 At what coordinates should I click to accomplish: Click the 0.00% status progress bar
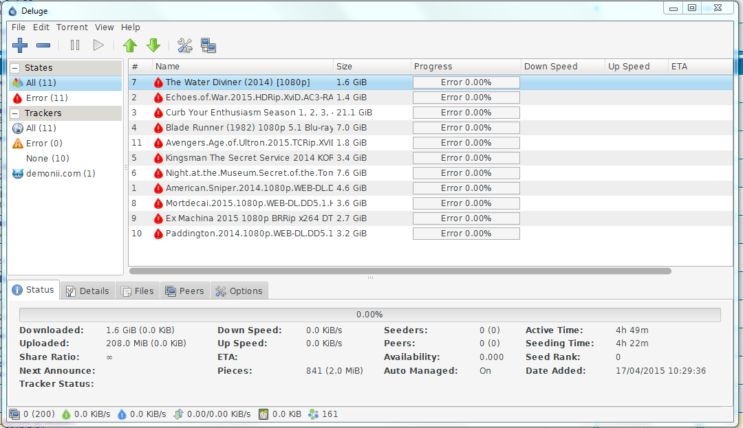(x=369, y=315)
